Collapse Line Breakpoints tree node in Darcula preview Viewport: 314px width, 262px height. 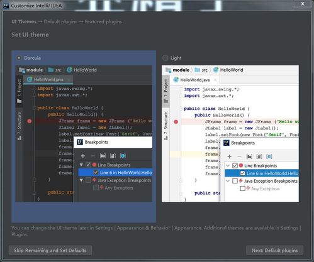(x=81, y=165)
